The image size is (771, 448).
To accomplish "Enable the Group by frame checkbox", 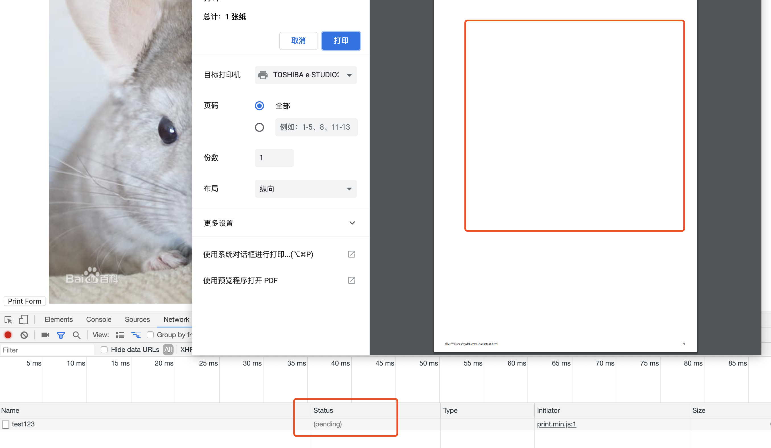I will pos(150,335).
